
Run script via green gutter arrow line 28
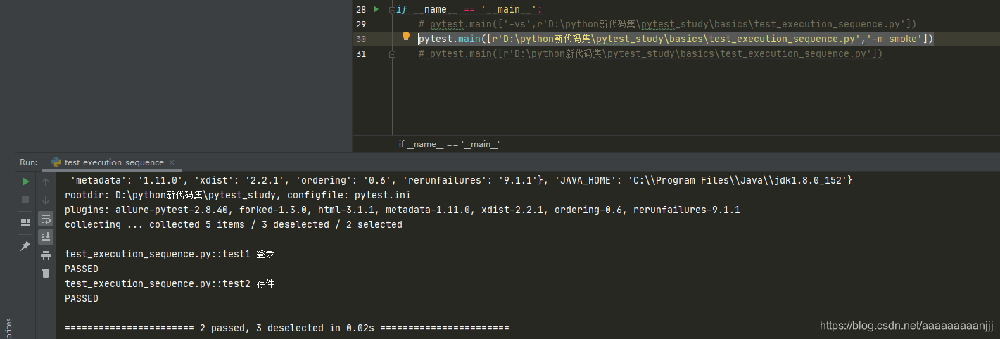376,9
